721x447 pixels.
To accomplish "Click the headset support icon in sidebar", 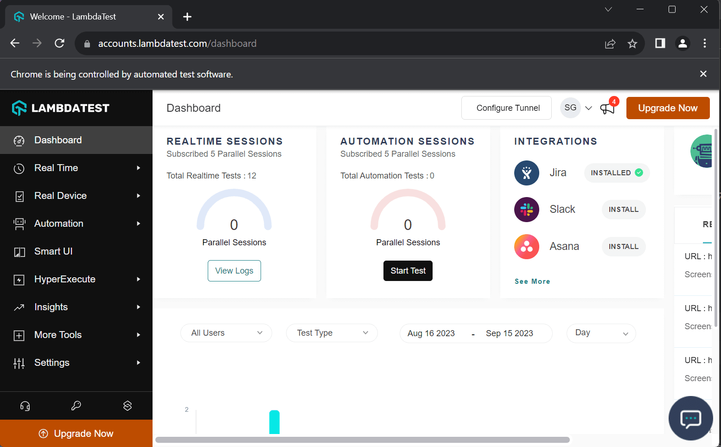I will pyautogui.click(x=25, y=406).
